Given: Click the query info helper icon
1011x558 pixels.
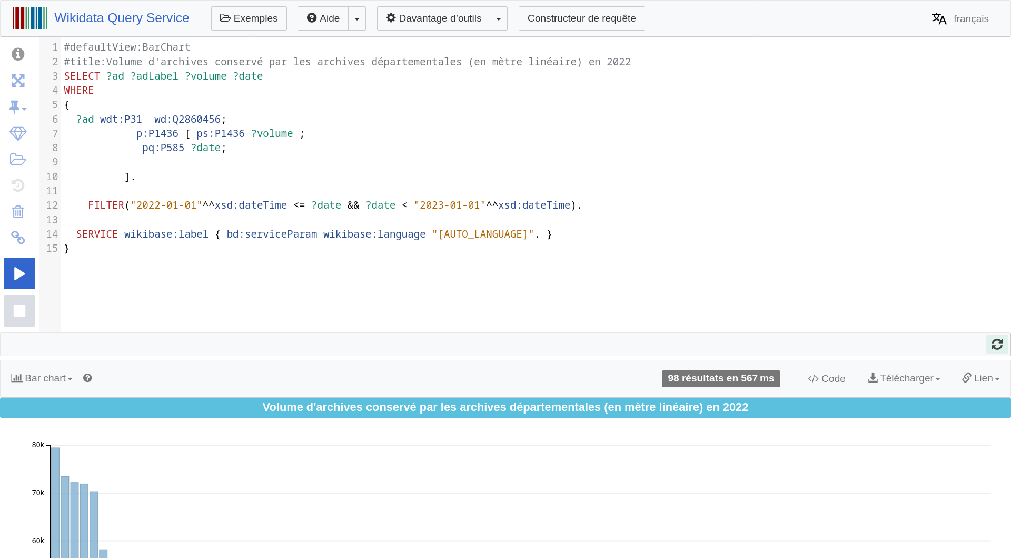Looking at the screenshot, I should (18, 54).
